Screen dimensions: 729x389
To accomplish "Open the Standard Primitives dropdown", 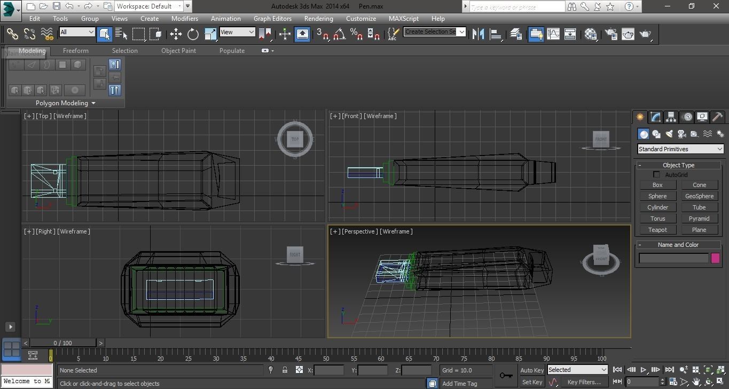I will (680, 149).
